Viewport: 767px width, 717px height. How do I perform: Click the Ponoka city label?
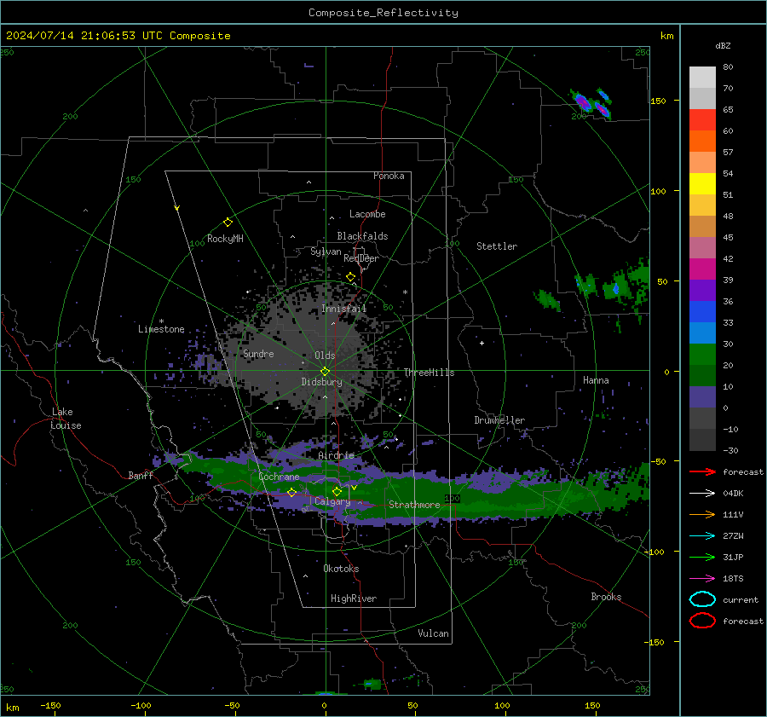[389, 176]
